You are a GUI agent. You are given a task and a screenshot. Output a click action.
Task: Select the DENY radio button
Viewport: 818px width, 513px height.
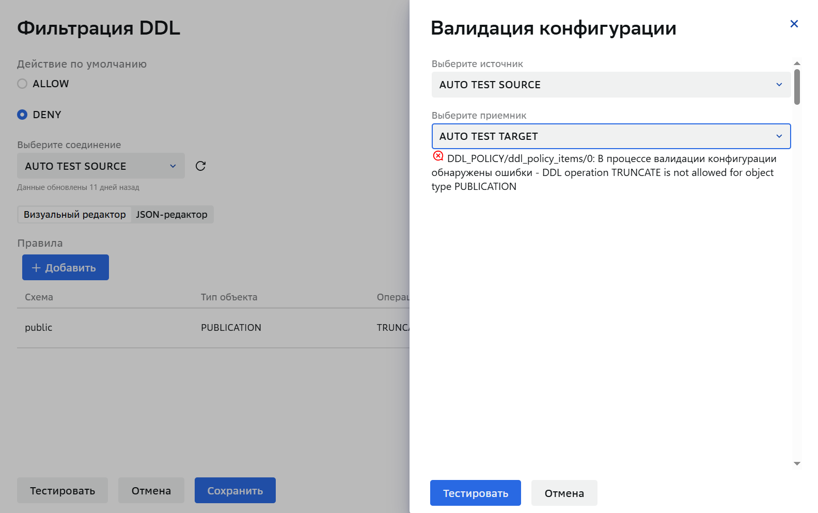pos(22,115)
